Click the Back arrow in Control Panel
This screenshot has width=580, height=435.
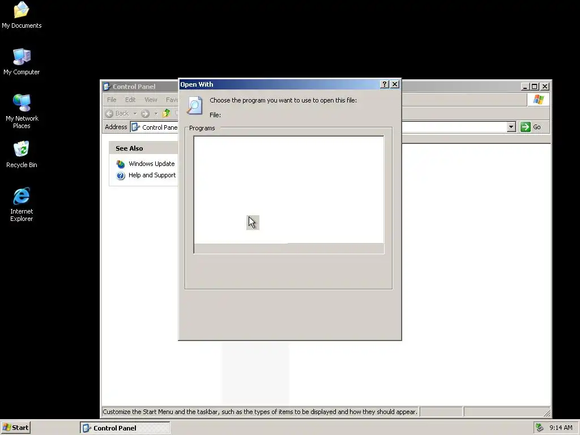tap(109, 113)
